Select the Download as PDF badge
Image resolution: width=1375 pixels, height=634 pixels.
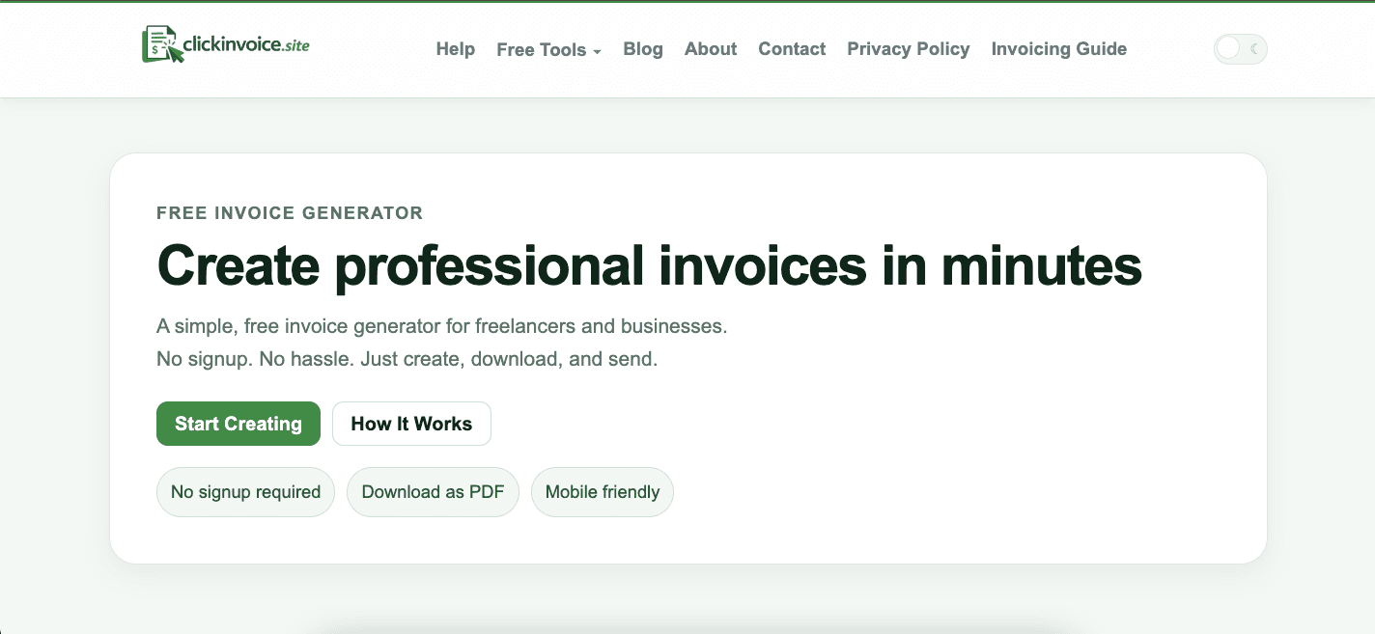(x=433, y=492)
